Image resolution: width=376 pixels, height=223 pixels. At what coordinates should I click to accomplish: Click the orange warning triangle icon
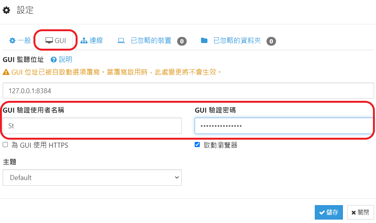pyautogui.click(x=6, y=72)
